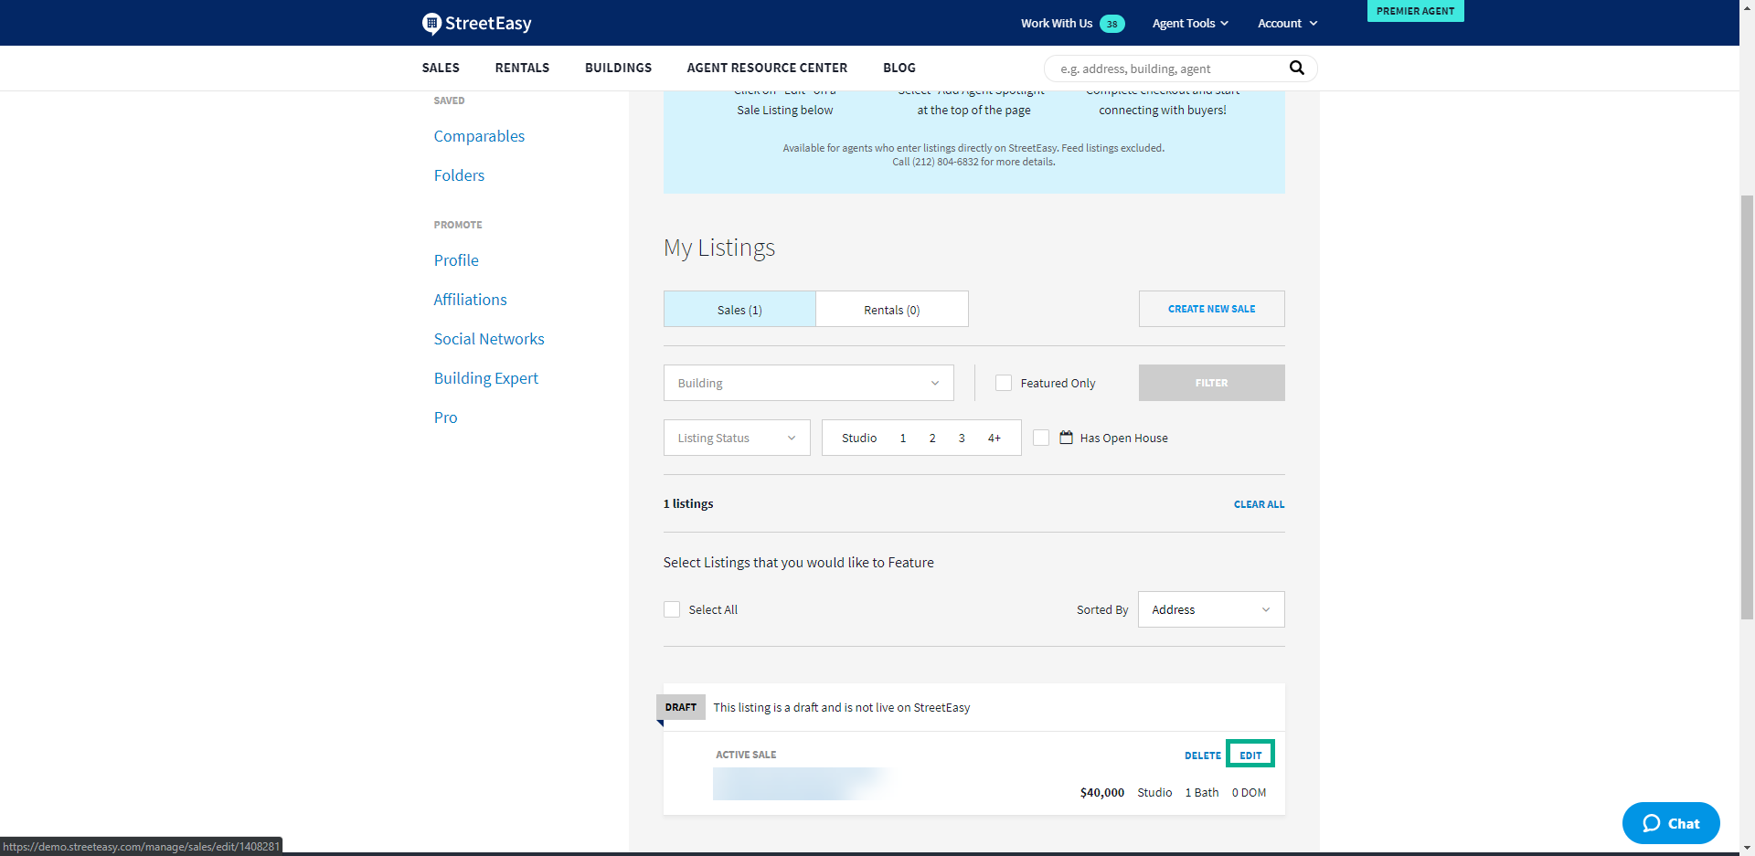Delete the draft sale listing
Viewport: 1755px width, 856px height.
1202,756
